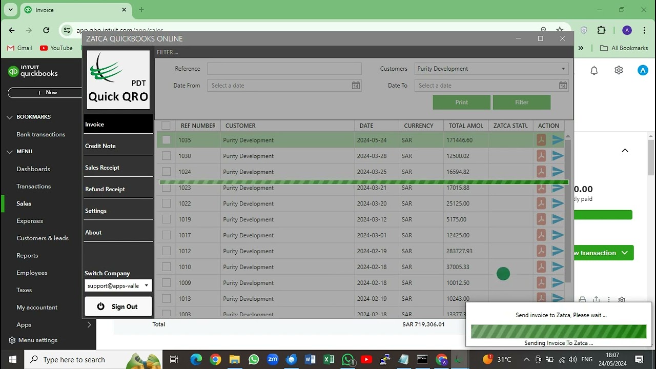Send invoice 1035 to Zatca arrow icon
The height and width of the screenshot is (369, 656).
pos(558,140)
